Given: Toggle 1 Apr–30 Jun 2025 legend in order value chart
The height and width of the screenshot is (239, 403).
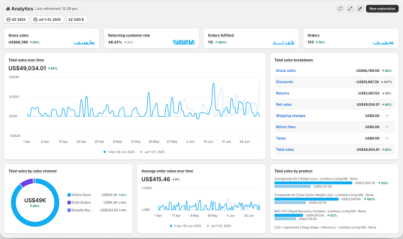Looking at the screenshot, I should tap(185, 226).
